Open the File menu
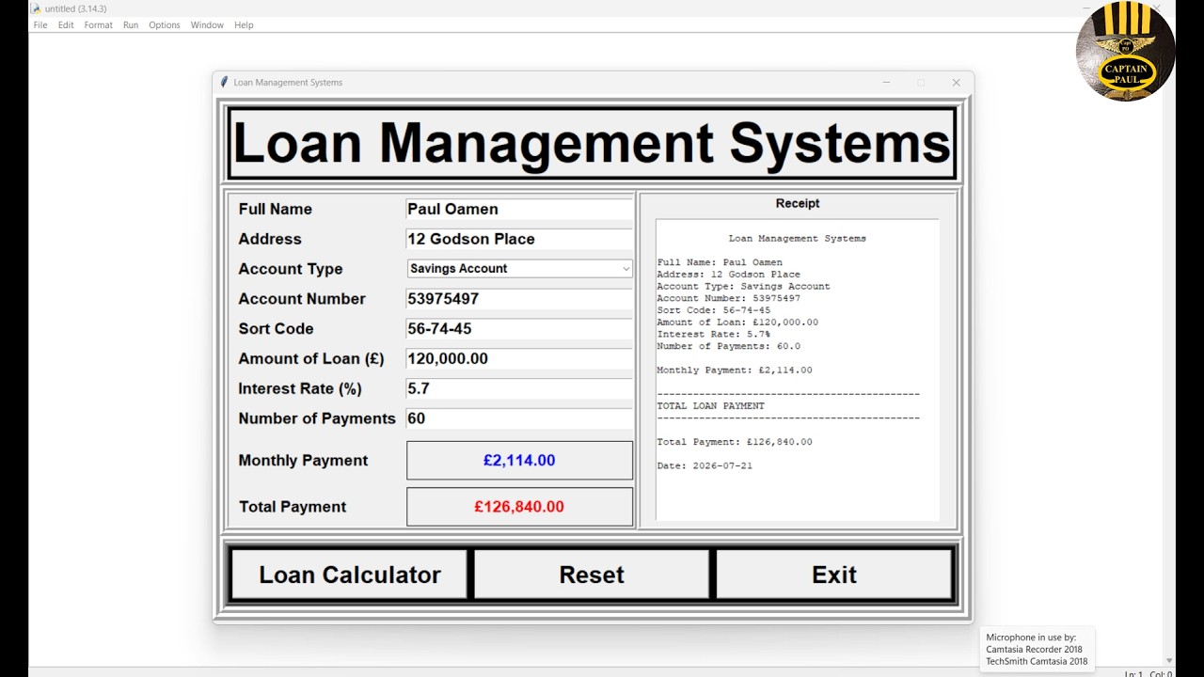 (x=40, y=25)
